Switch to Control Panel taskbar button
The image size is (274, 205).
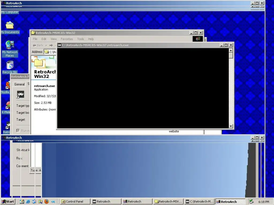pyautogui.click(x=75, y=202)
